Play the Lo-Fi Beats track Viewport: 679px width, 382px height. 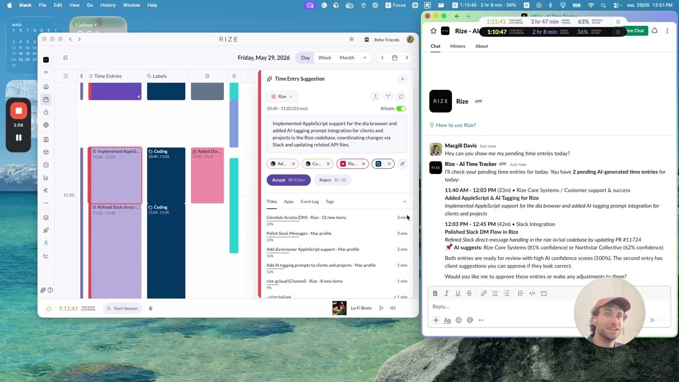(x=381, y=308)
